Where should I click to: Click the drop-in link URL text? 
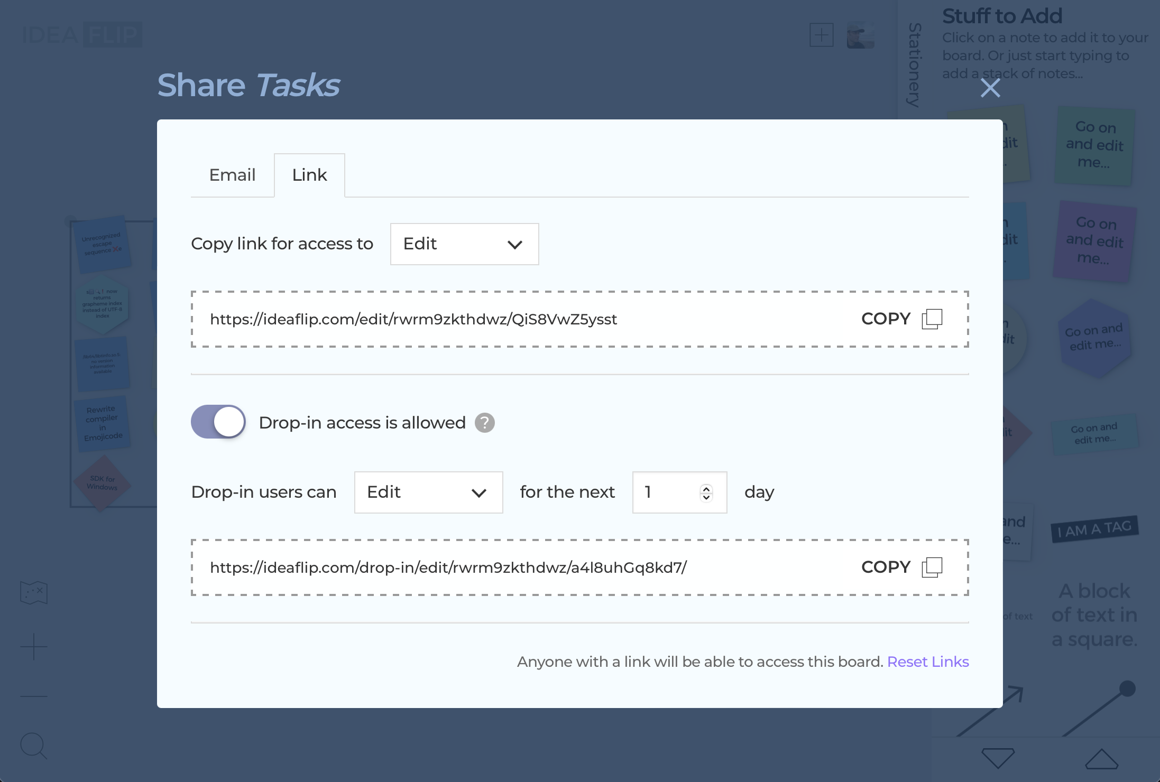(x=448, y=567)
